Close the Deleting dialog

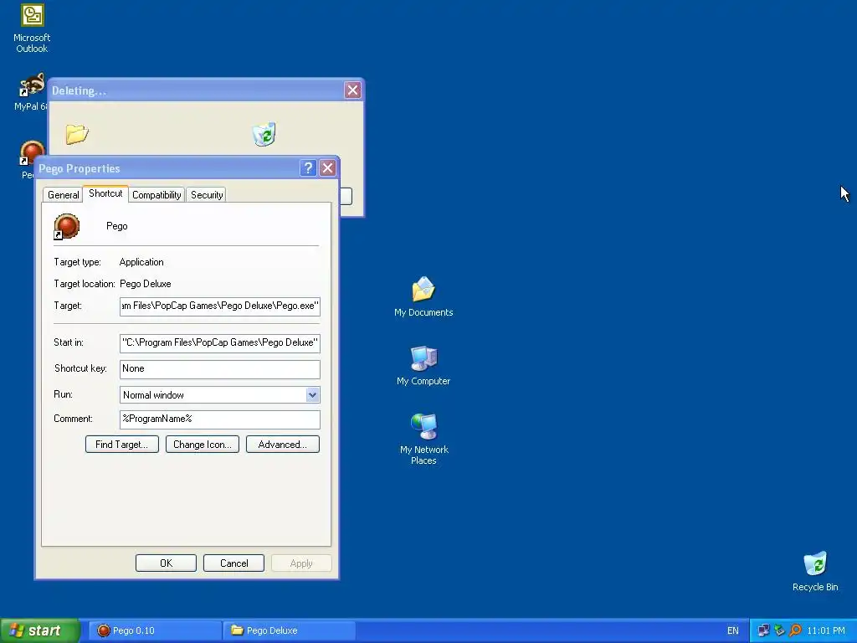coord(352,90)
